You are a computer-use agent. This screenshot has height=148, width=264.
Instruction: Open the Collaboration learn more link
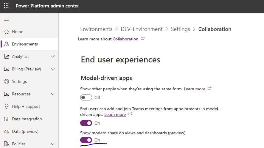pyautogui.click(x=125, y=39)
